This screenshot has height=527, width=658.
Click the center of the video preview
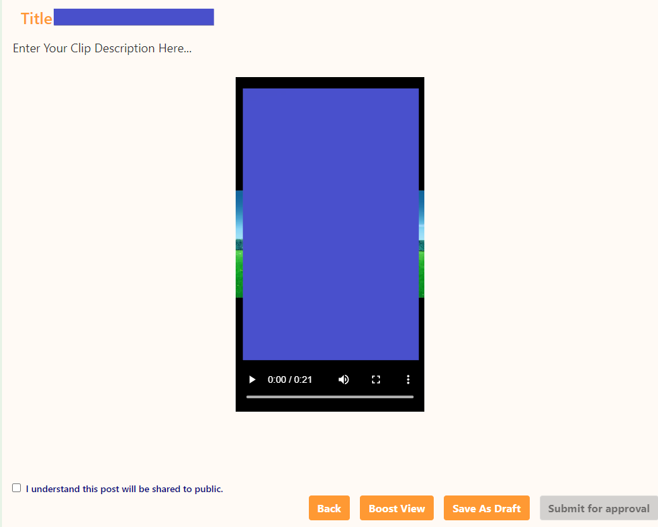330,224
